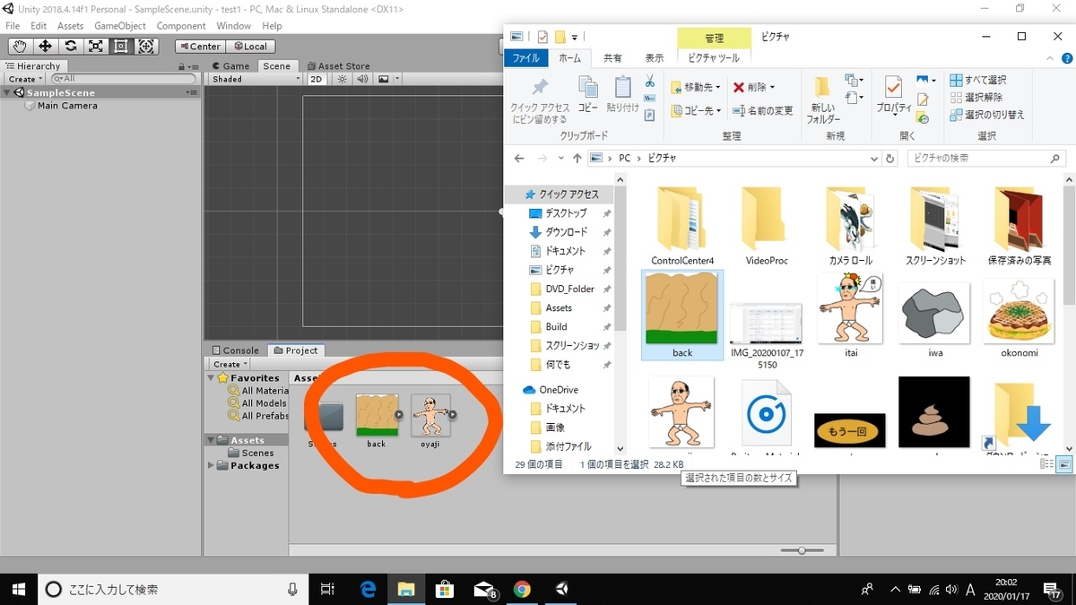Select the Transform tool in Unity toolbar
This screenshot has height=605, width=1076.
pos(147,47)
